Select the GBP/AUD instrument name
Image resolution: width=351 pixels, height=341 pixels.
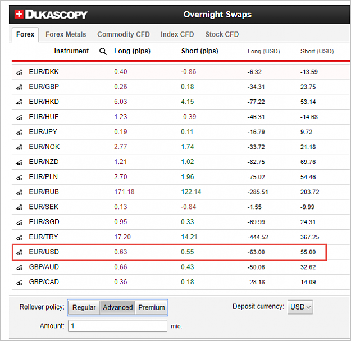(x=44, y=267)
